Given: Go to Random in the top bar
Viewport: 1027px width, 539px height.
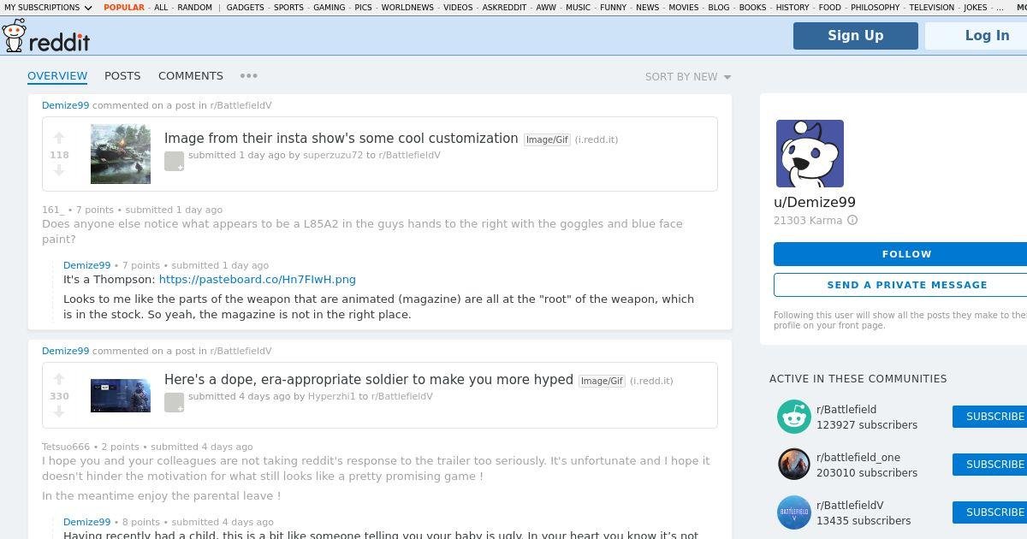Looking at the screenshot, I should click(194, 8).
